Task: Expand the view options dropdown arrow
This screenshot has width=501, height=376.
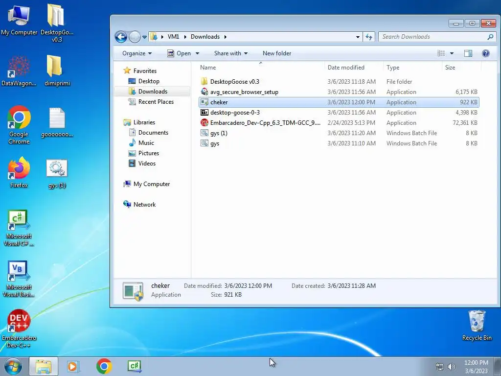Action: (x=452, y=53)
